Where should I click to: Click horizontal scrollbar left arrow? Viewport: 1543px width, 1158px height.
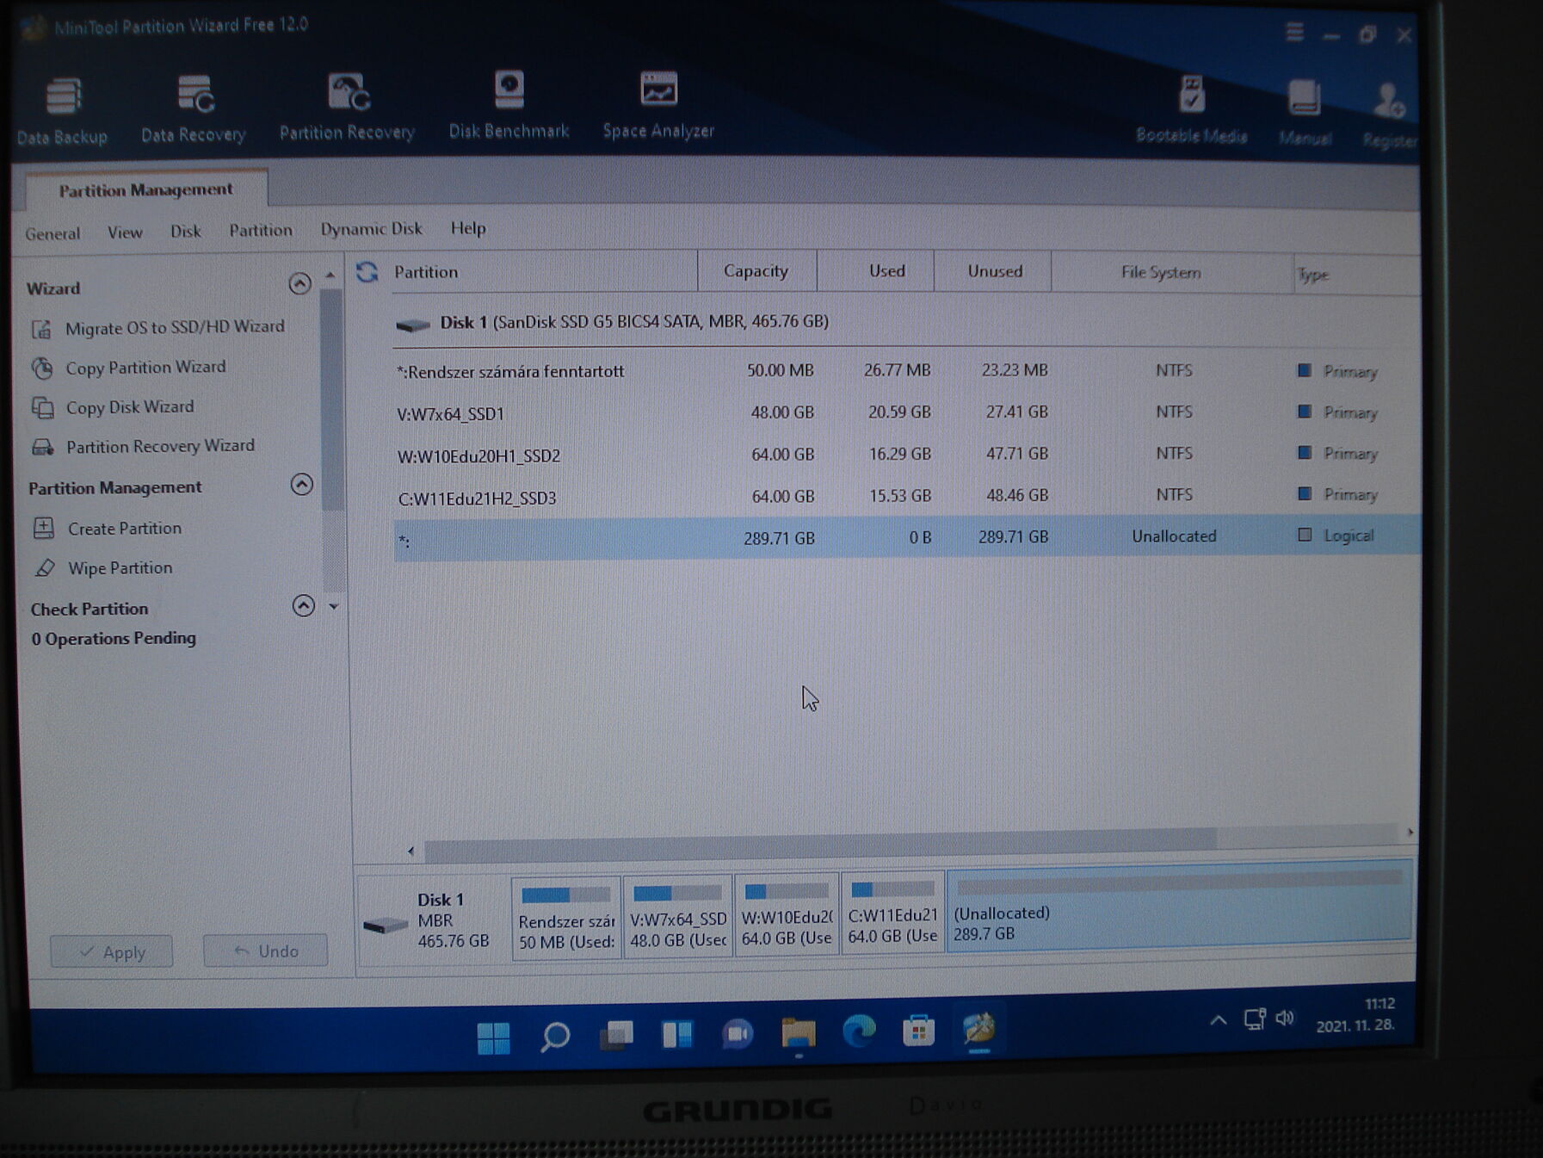[411, 851]
